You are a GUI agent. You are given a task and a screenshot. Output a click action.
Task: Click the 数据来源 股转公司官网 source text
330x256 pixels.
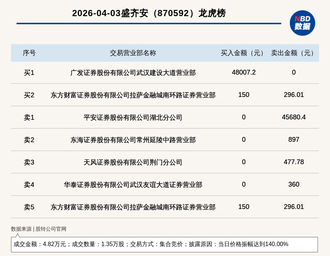click(38, 229)
